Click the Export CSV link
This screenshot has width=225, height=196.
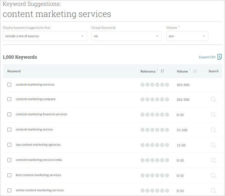(x=207, y=57)
